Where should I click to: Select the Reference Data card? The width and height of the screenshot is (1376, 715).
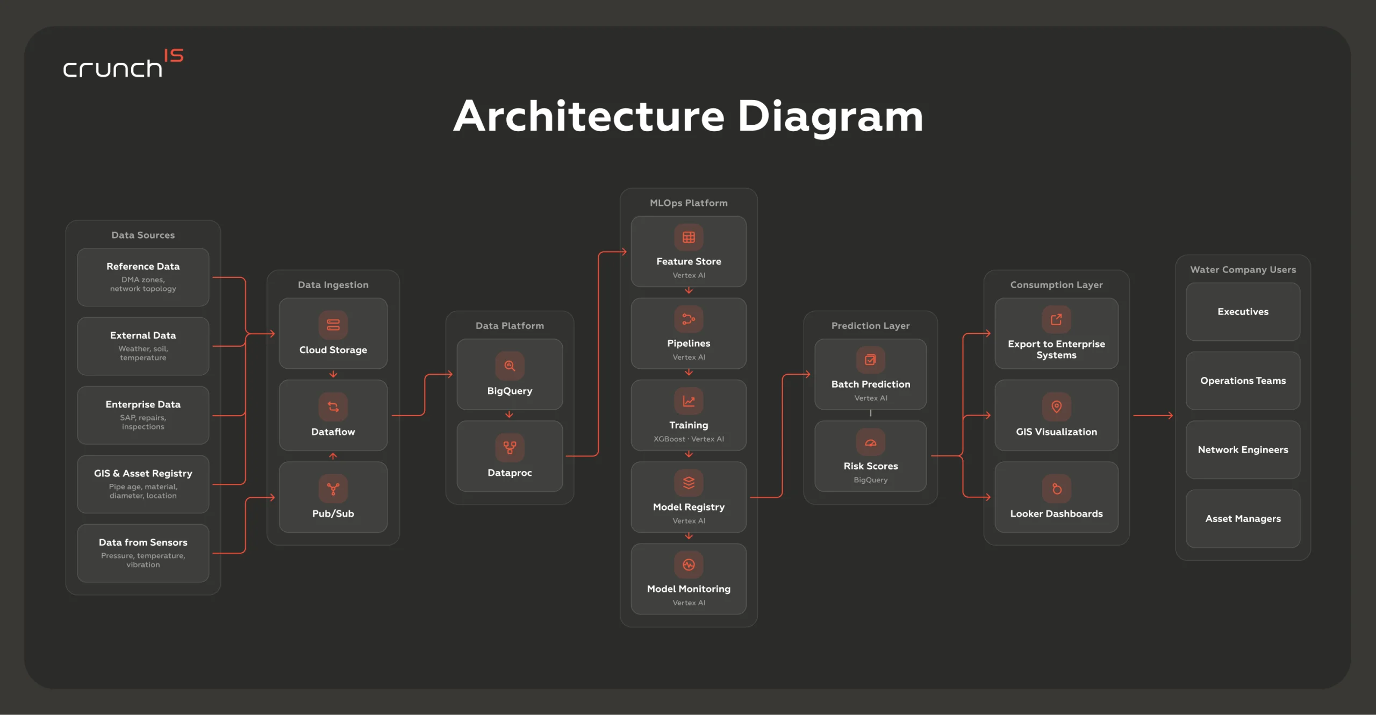click(143, 277)
